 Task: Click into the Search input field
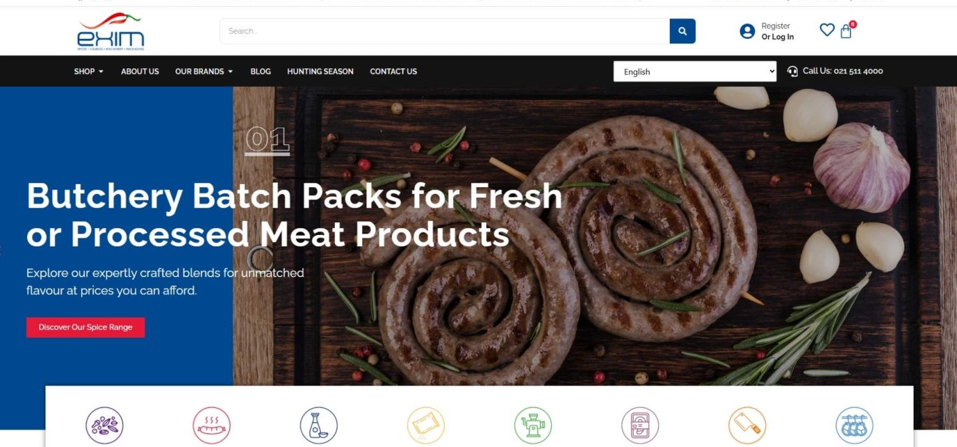(x=445, y=31)
